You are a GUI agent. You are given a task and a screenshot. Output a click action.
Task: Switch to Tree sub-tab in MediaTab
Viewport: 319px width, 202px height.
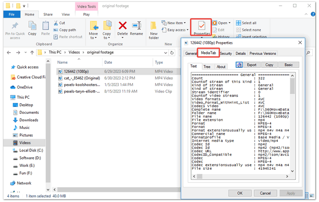[x=207, y=67]
